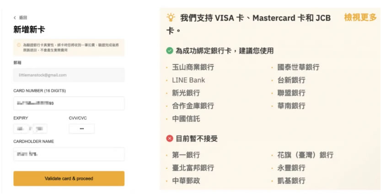Screen dimensions: 381x194
Task: Click the card number input field
Action: click(x=69, y=103)
